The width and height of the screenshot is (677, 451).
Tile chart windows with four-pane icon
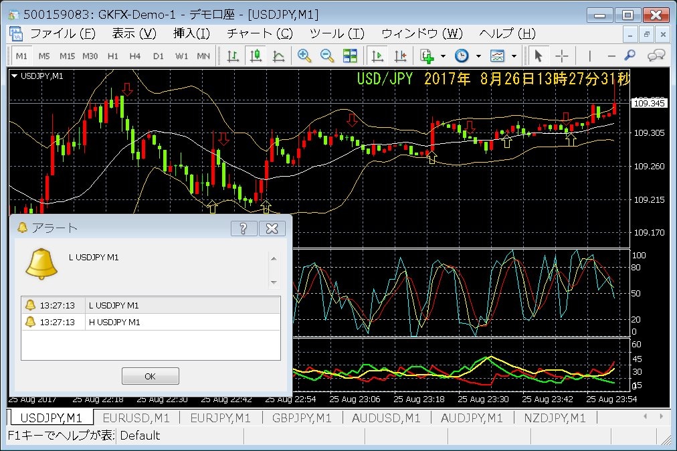(350, 56)
